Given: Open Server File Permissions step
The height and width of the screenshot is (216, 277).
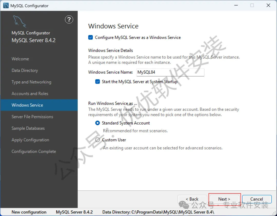Looking at the screenshot, I should [x=32, y=117].
